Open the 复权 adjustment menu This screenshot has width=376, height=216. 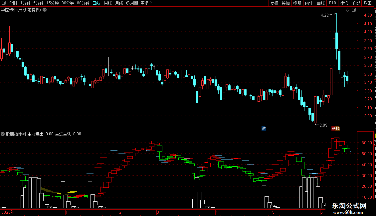coord(274,3)
